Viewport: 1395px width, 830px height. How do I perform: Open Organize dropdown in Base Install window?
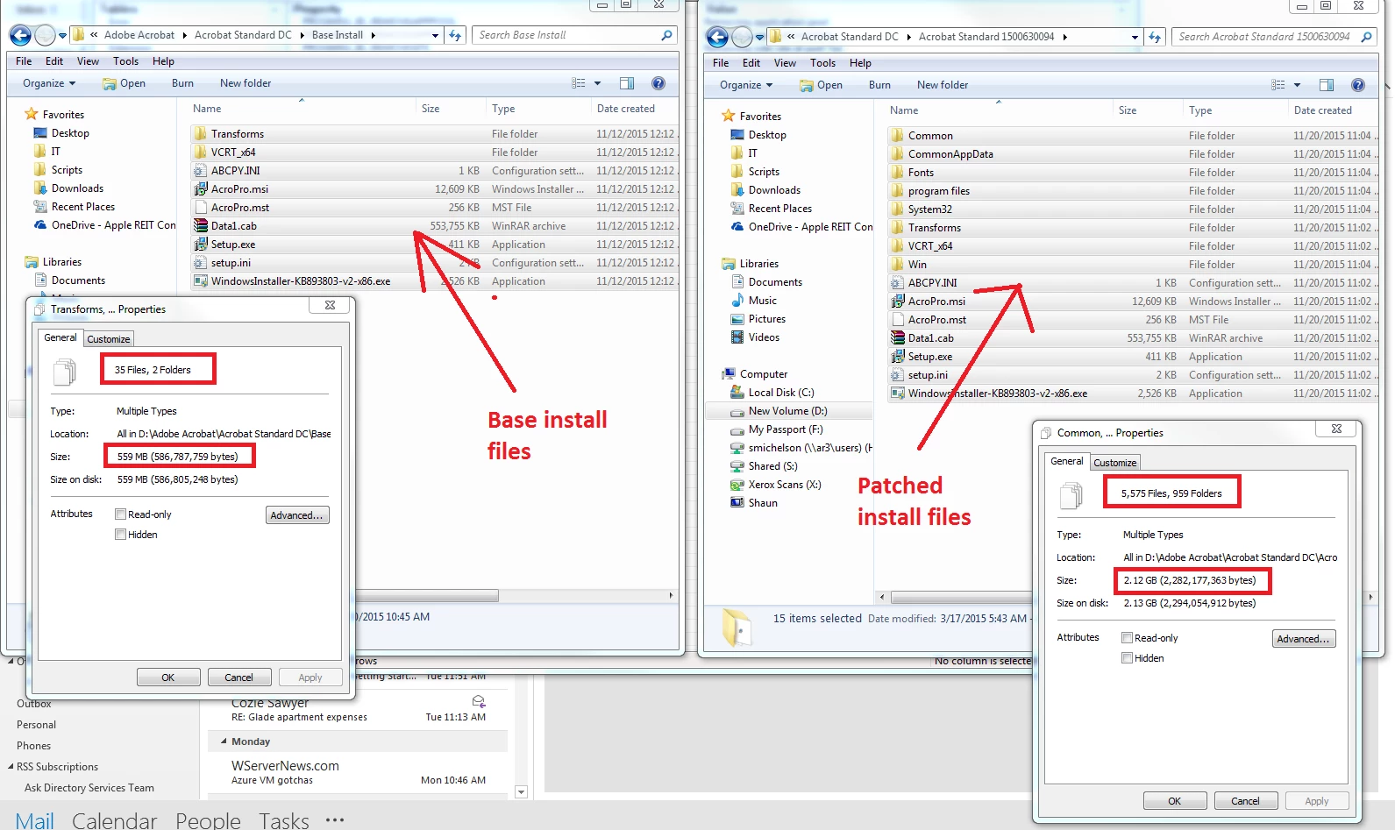(x=49, y=83)
